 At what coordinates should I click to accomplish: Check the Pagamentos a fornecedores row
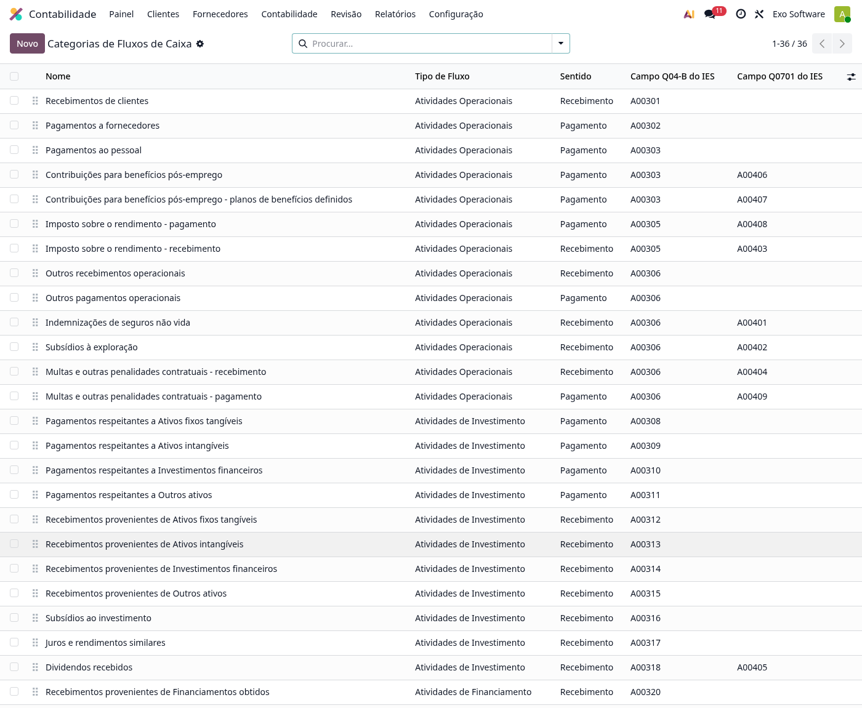(x=14, y=125)
